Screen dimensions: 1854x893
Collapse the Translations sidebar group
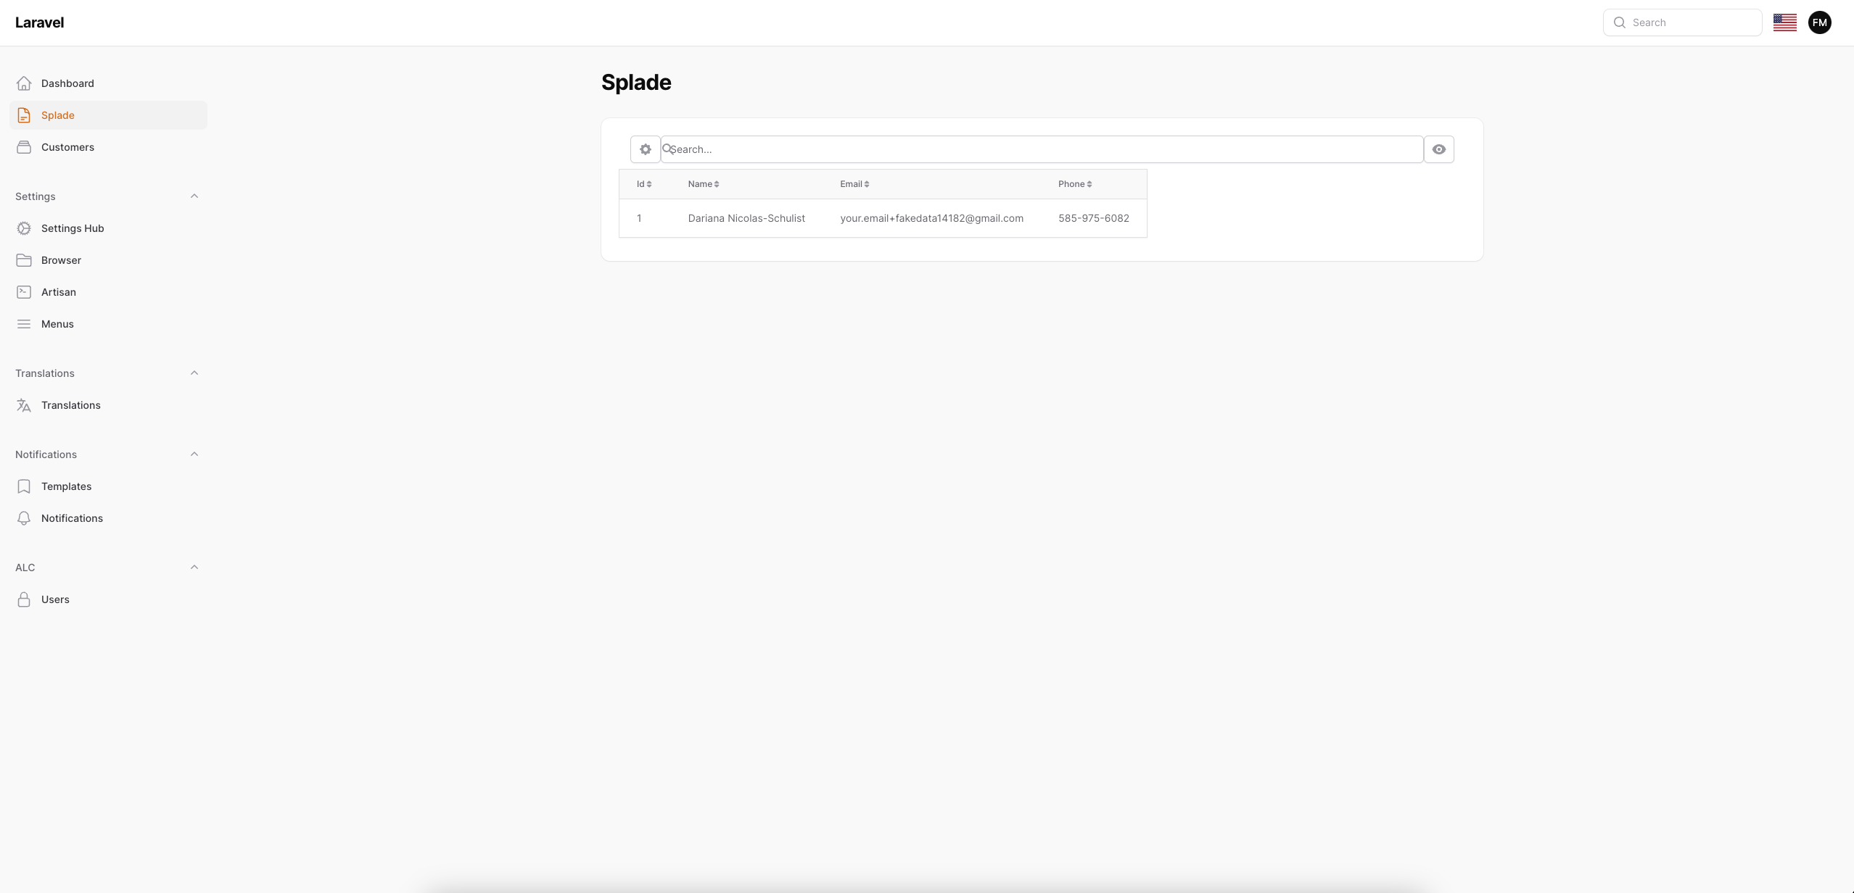pyautogui.click(x=194, y=373)
